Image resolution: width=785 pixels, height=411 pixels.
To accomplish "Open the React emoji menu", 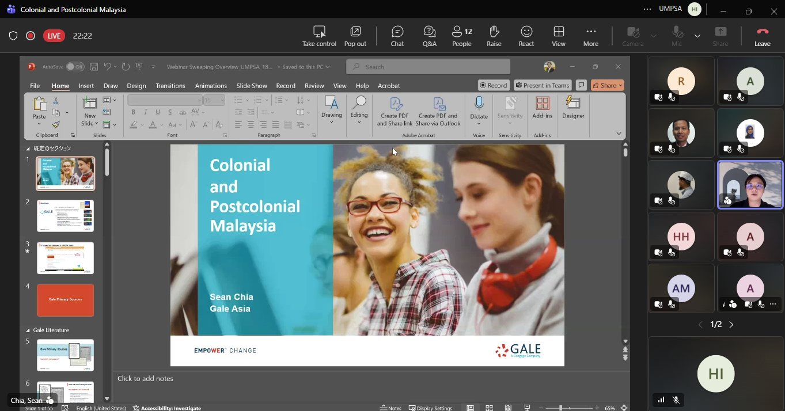I will (526, 36).
